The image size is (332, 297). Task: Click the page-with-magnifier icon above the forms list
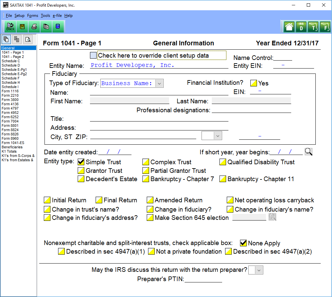[x=28, y=39]
